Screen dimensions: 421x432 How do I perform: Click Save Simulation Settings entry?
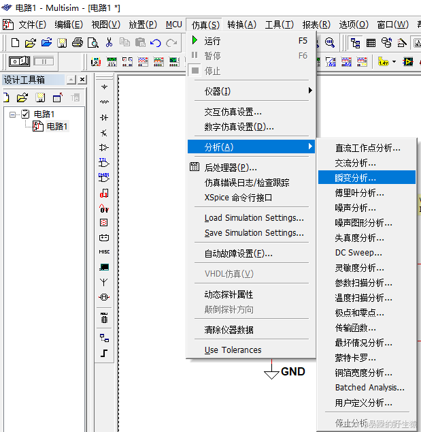coord(252,233)
